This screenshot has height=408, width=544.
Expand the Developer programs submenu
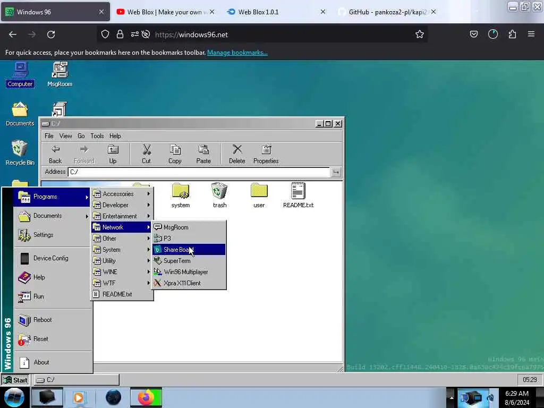pos(122,205)
